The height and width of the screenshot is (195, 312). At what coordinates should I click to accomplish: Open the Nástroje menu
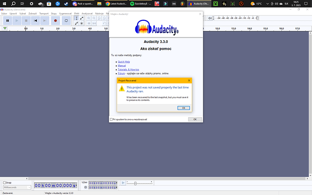point(99,14)
